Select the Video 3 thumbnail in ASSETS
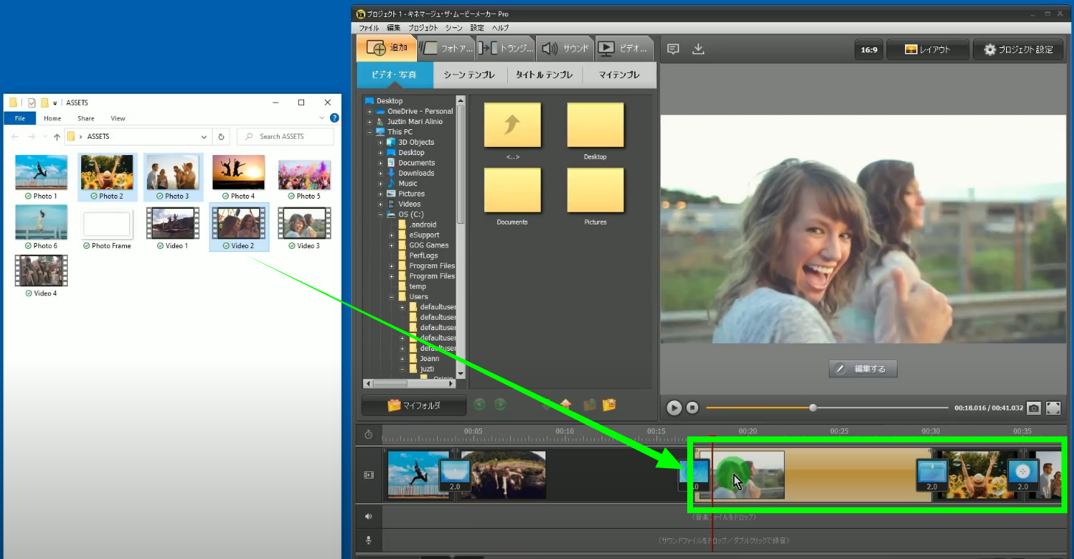This screenshot has width=1074, height=559. pyautogui.click(x=304, y=224)
